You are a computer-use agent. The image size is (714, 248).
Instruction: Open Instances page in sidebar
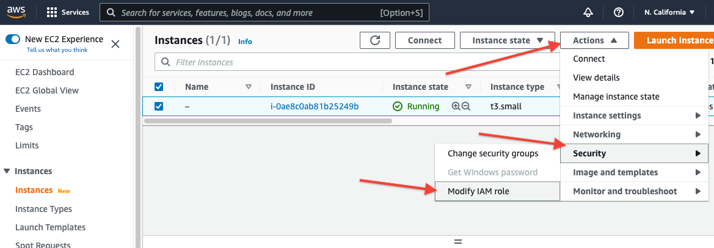pos(34,190)
